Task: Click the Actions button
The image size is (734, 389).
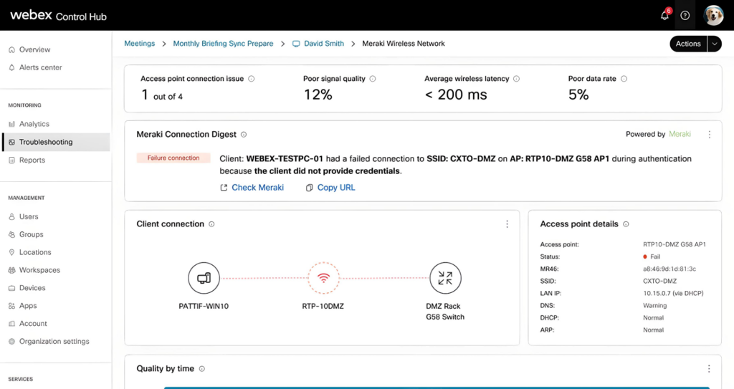Action: coord(688,44)
